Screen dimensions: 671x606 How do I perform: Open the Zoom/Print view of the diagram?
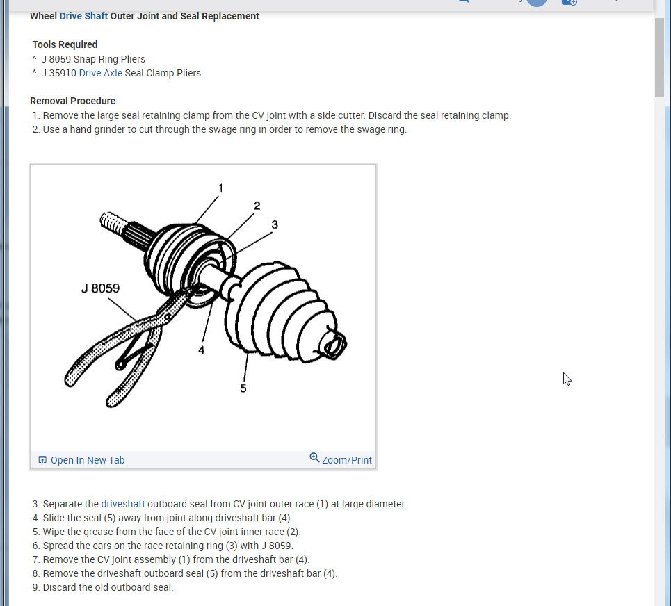tap(347, 460)
